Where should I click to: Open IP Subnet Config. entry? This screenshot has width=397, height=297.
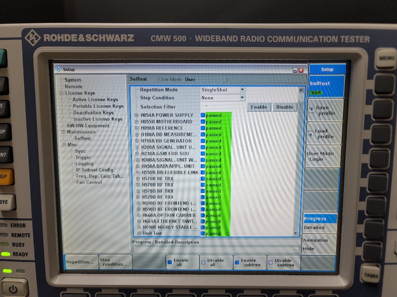(x=95, y=170)
